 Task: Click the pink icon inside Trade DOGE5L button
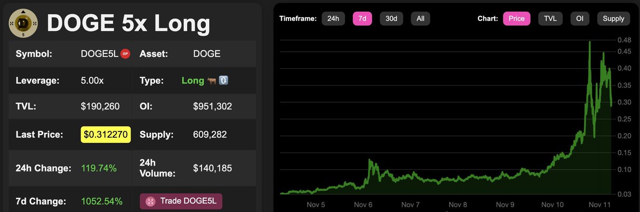[x=150, y=201]
